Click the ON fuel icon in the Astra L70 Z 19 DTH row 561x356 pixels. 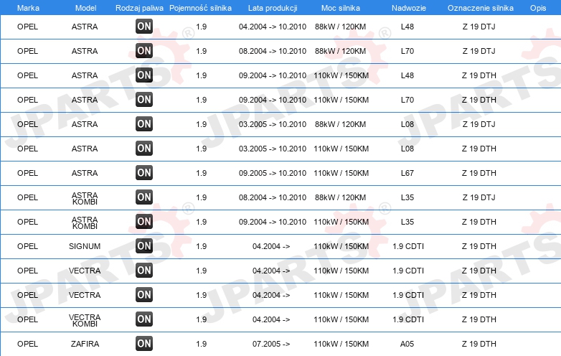coord(144,100)
